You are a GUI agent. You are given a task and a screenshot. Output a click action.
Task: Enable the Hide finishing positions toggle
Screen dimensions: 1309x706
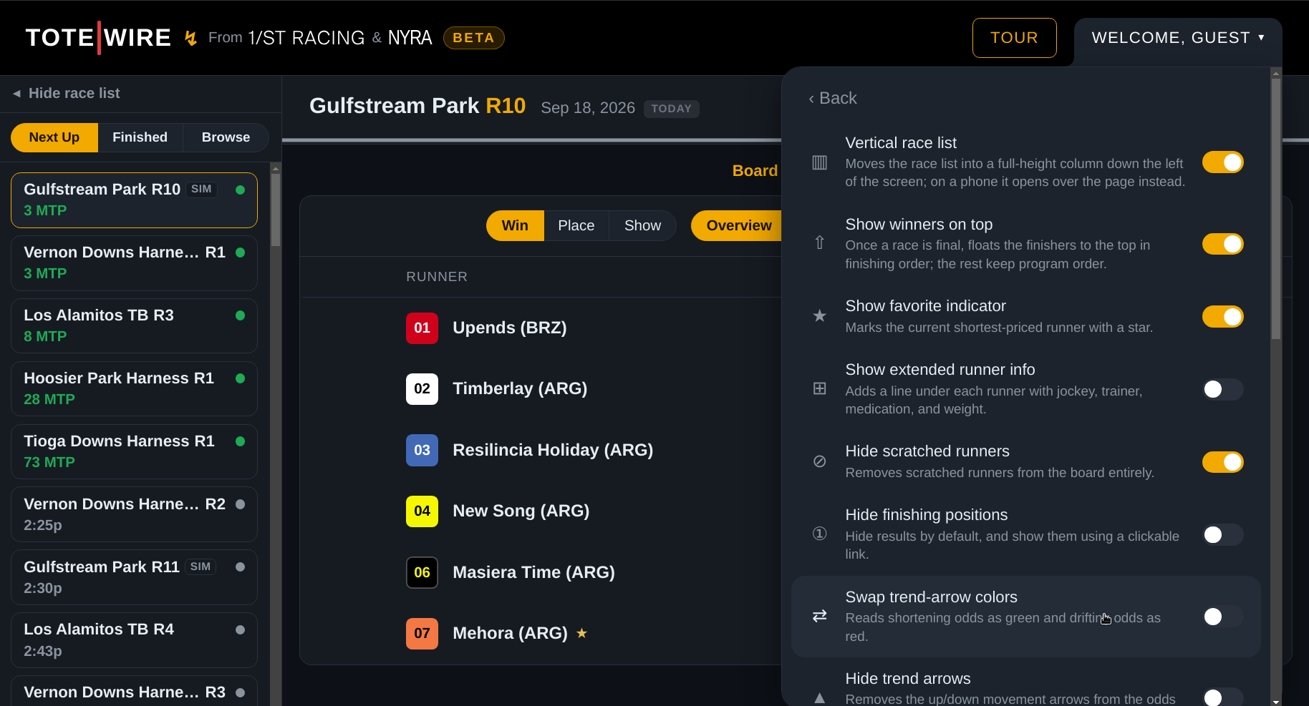pyautogui.click(x=1222, y=534)
